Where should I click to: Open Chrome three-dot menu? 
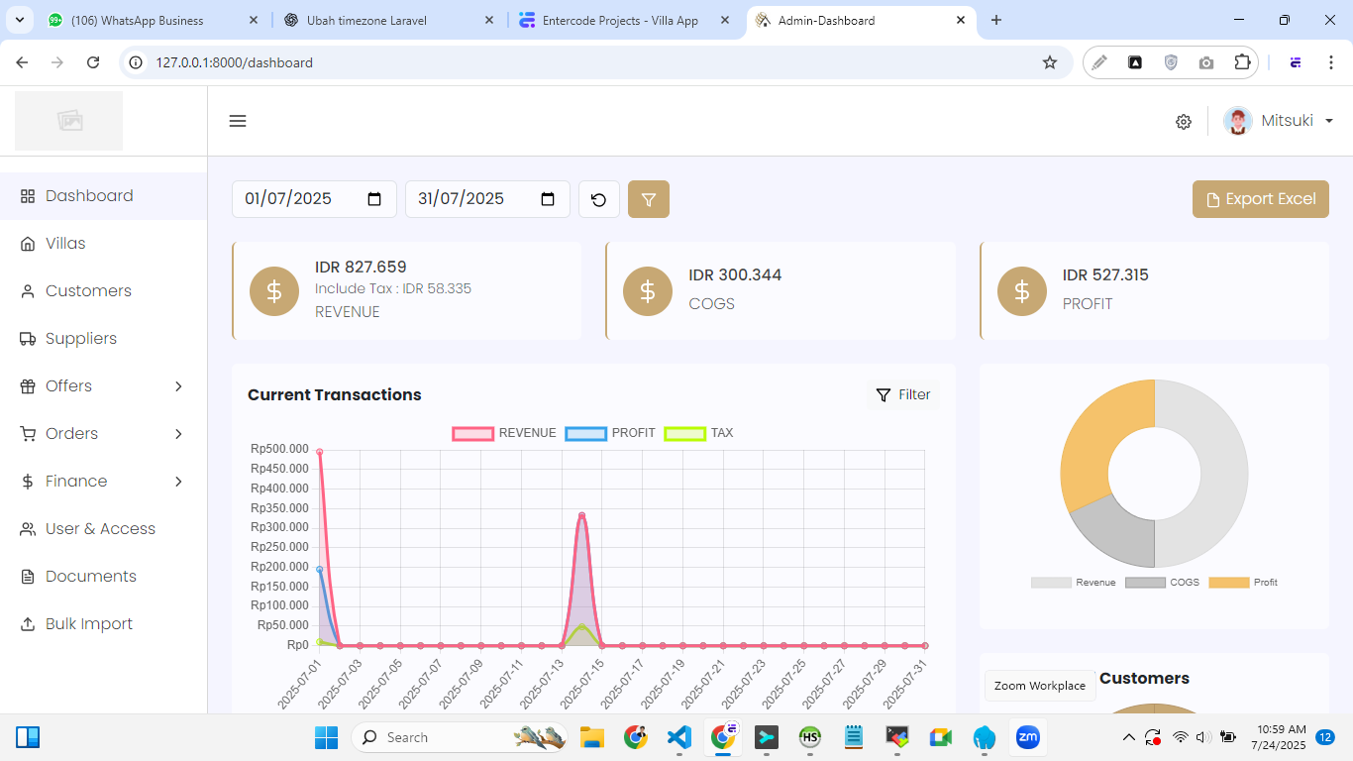click(1331, 62)
